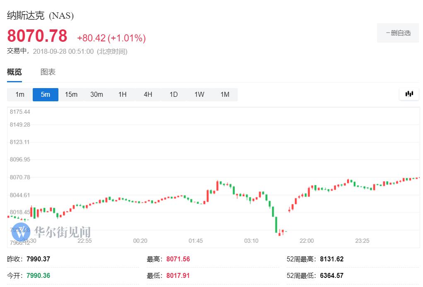Select the 5m timeframe
This screenshot has width=423, height=287.
point(45,95)
